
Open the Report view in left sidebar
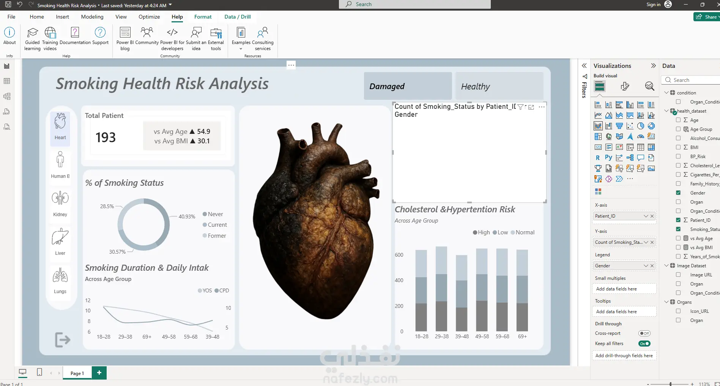click(x=7, y=66)
